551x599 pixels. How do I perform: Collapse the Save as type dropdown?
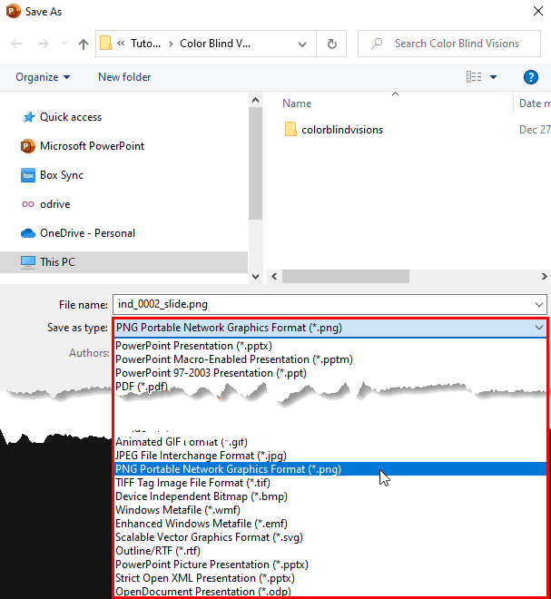(539, 328)
